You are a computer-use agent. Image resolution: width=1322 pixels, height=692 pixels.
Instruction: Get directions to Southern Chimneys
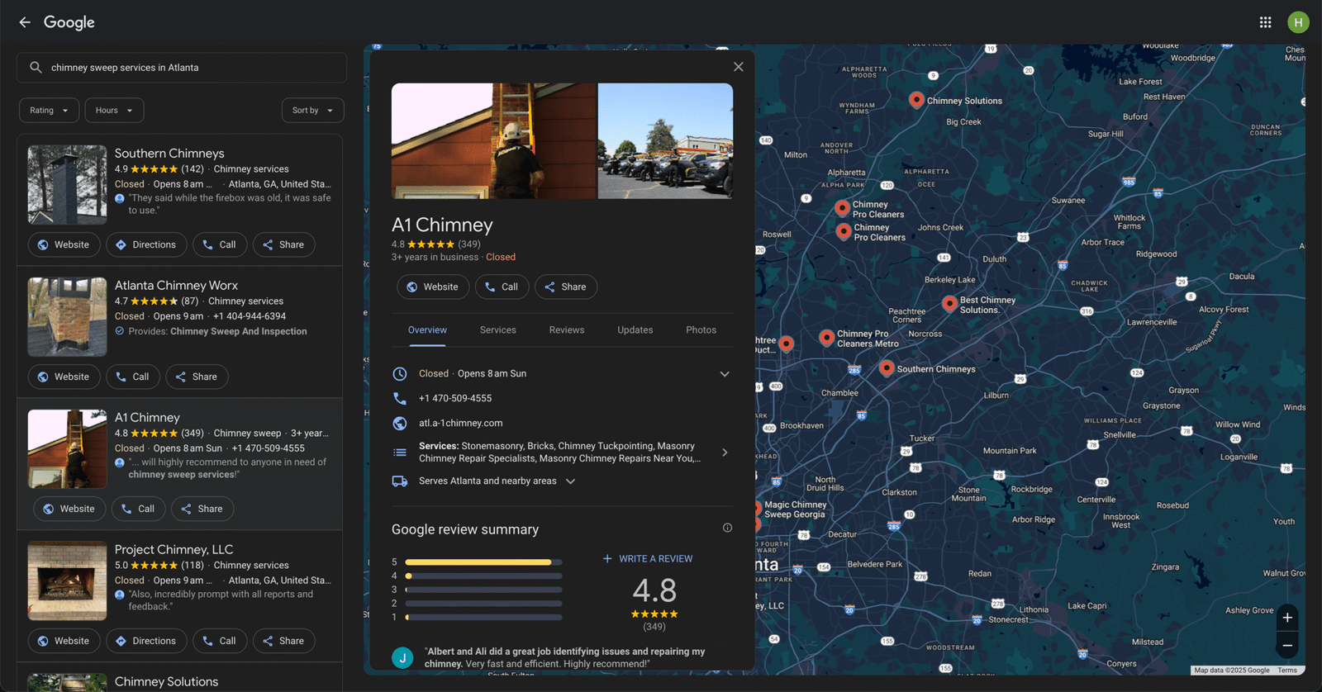(146, 244)
